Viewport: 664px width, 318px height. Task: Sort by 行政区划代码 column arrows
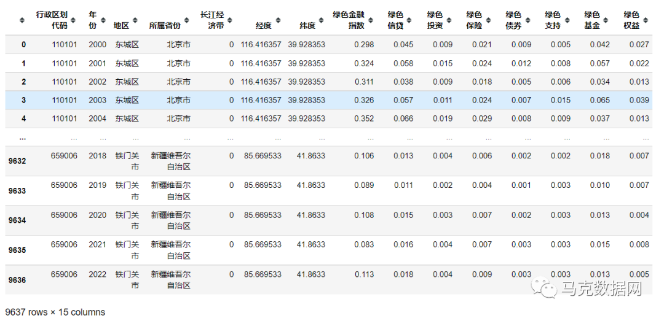tap(73, 20)
